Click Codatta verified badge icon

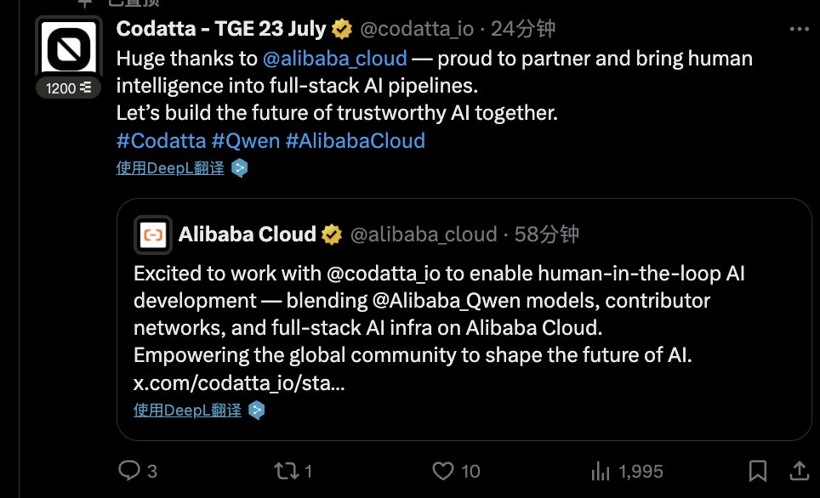tap(342, 29)
